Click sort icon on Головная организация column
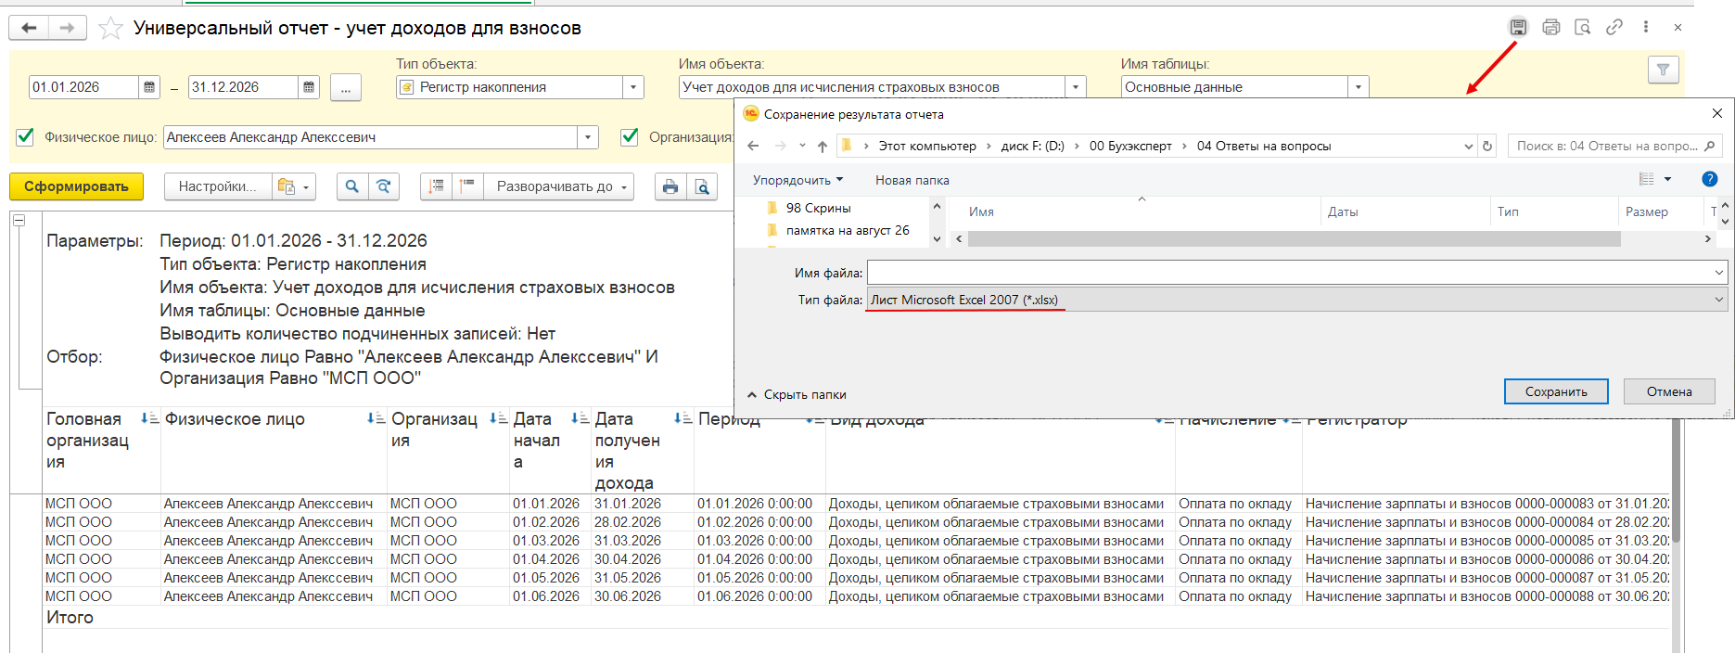 point(149,419)
